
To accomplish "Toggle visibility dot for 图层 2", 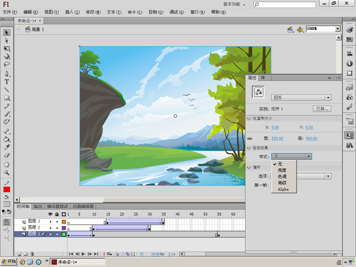I will pos(50,228).
